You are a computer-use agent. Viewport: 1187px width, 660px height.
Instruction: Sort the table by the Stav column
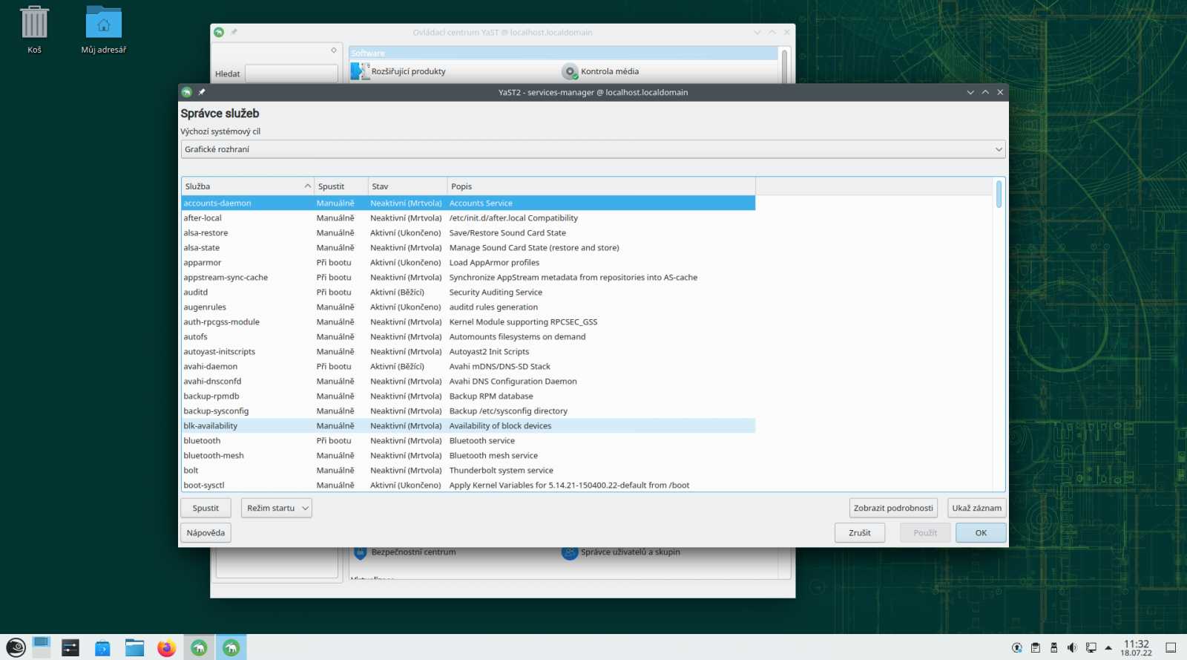click(407, 186)
